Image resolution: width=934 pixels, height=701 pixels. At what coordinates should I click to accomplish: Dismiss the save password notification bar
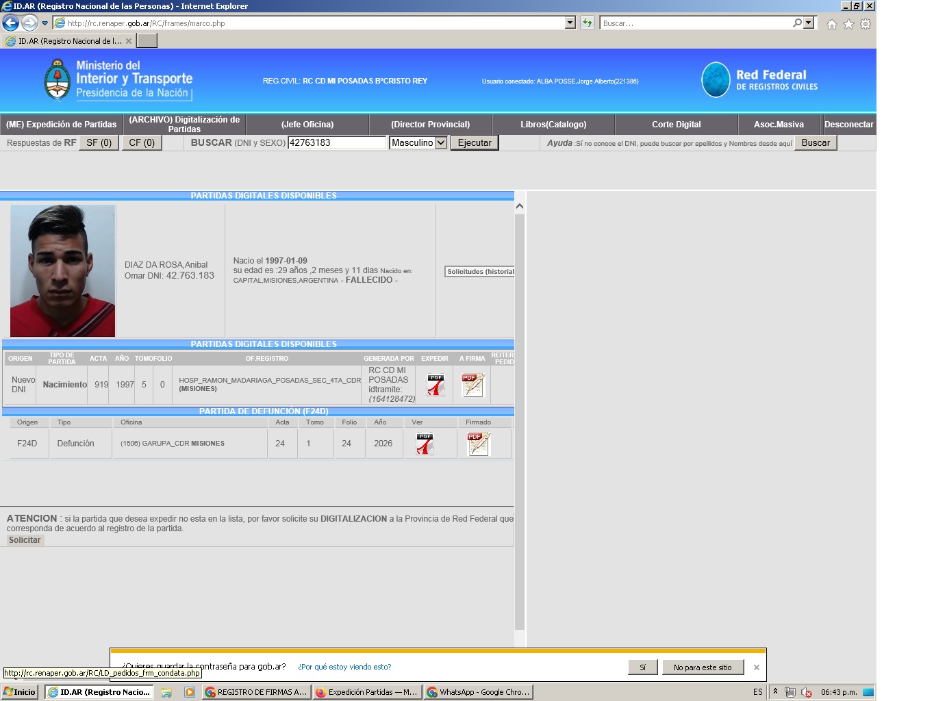[756, 667]
